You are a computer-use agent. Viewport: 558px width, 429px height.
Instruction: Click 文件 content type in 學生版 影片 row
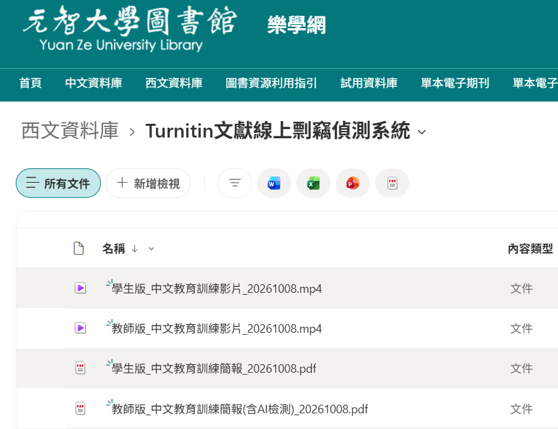pyautogui.click(x=521, y=289)
